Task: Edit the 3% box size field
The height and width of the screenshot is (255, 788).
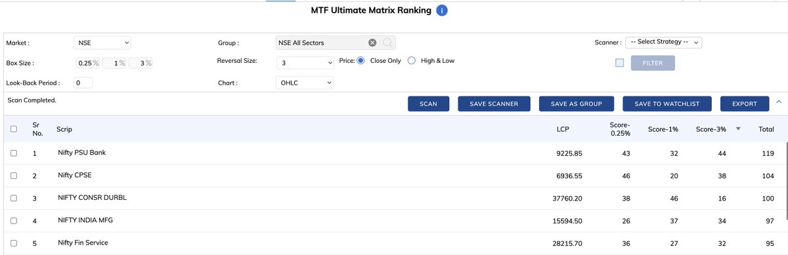Action: (x=141, y=63)
